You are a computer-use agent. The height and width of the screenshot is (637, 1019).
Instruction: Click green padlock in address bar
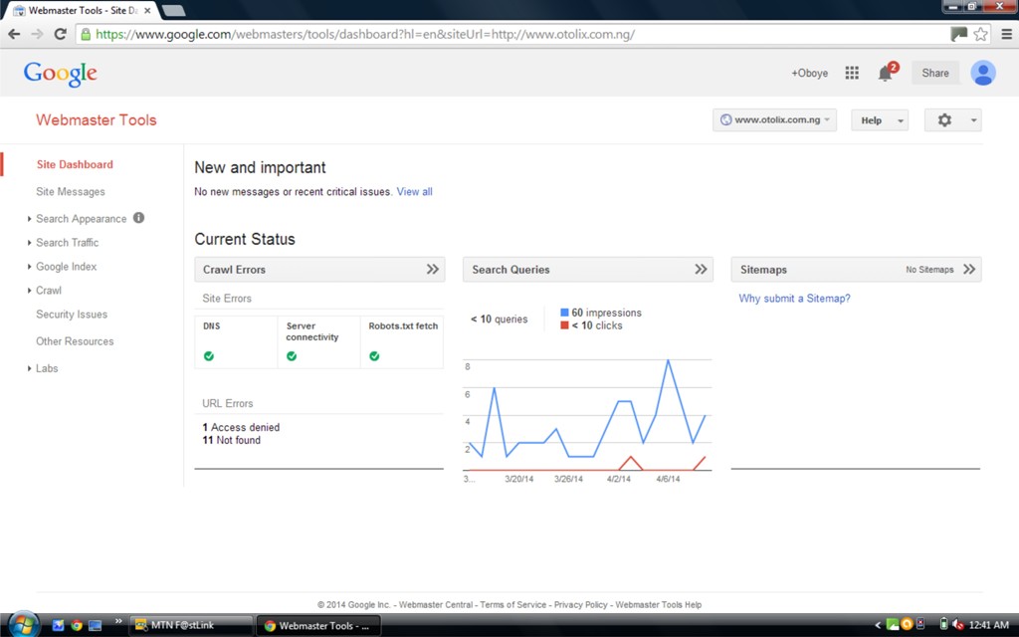[86, 34]
